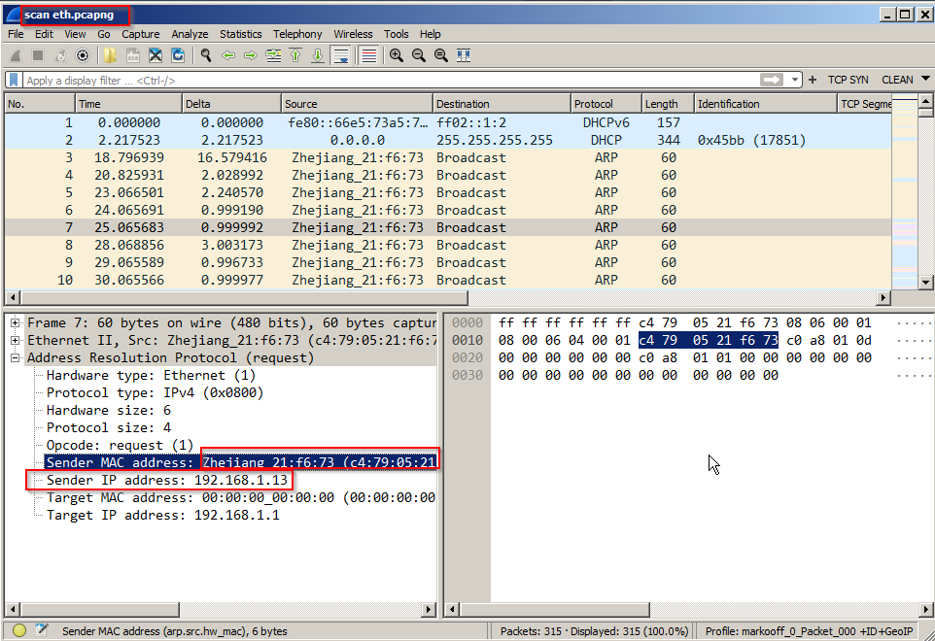The image size is (935, 641).
Task: Click into the display filter input field
Action: point(389,80)
